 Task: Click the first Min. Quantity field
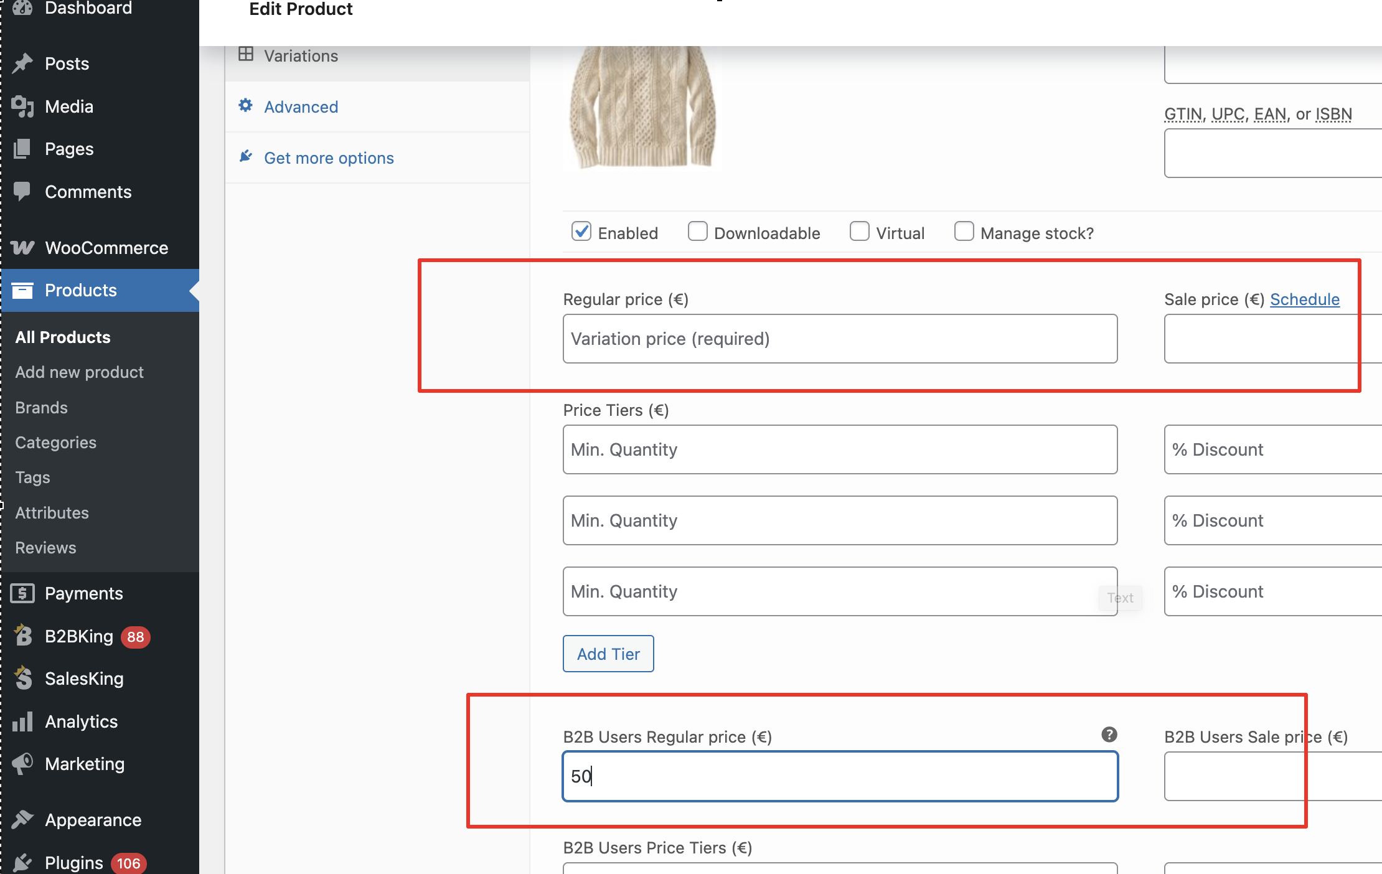(840, 449)
